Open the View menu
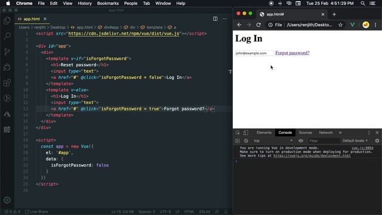This screenshot has height=215, width=382. (x=67, y=4)
